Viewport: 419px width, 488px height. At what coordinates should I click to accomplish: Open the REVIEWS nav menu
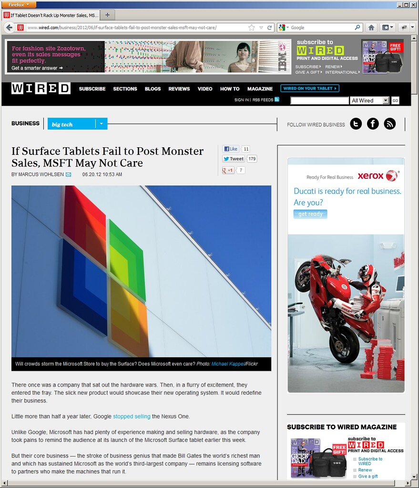[x=179, y=89]
